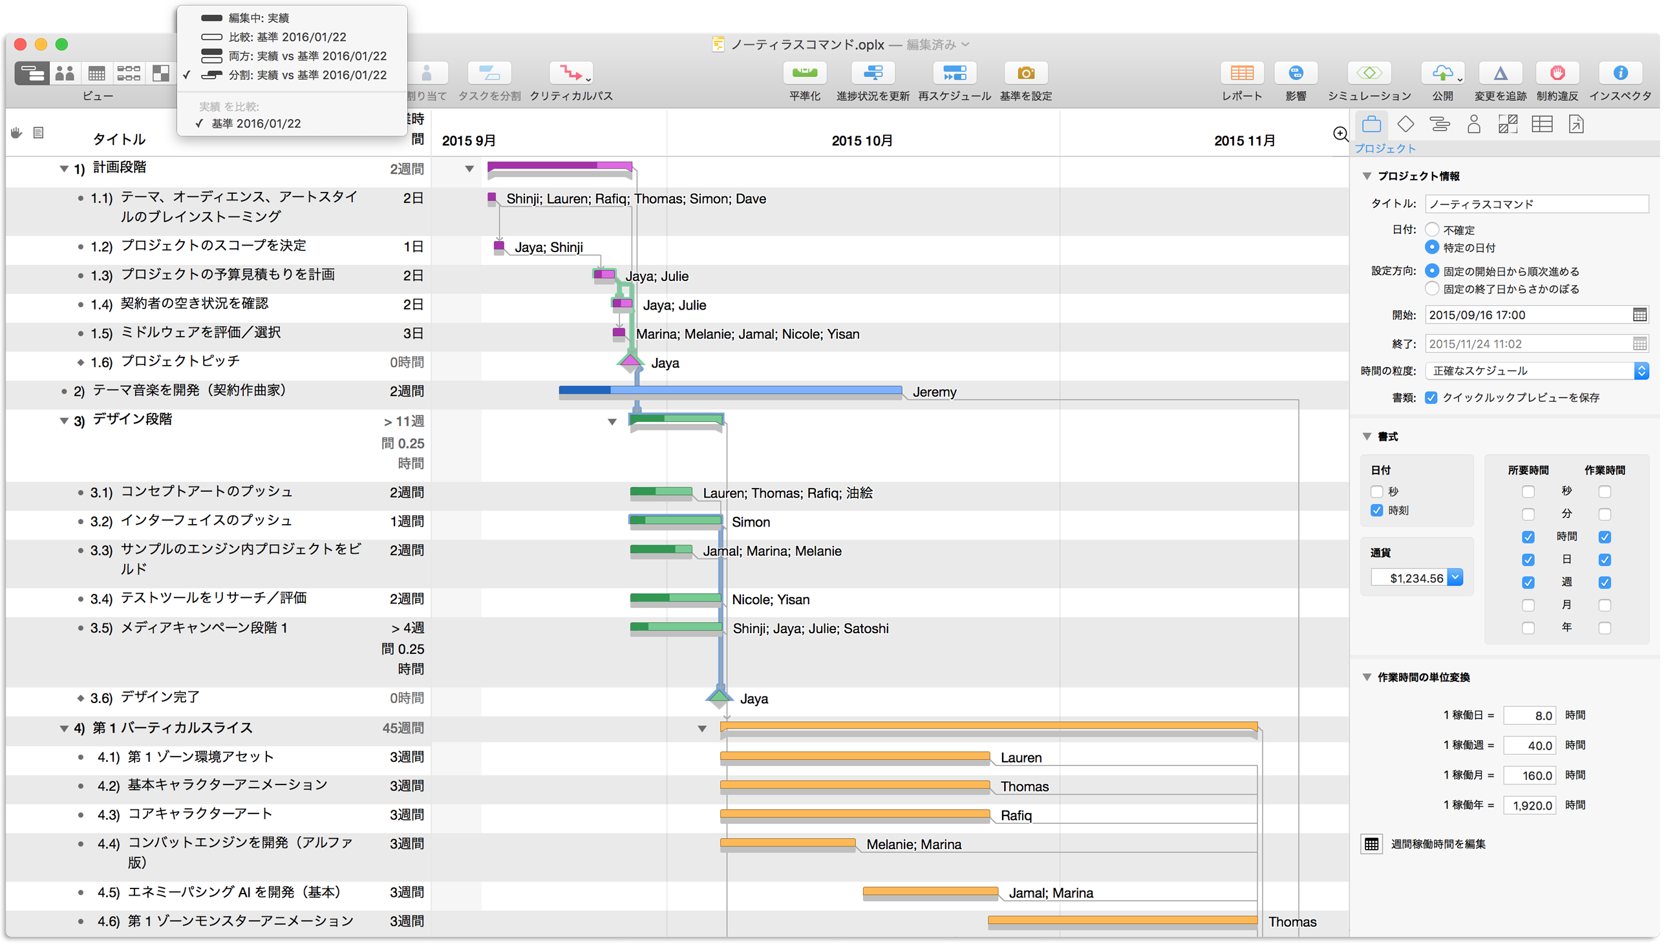Collapse the 書式 section
This screenshot has width=1666, height=946.
(1366, 437)
